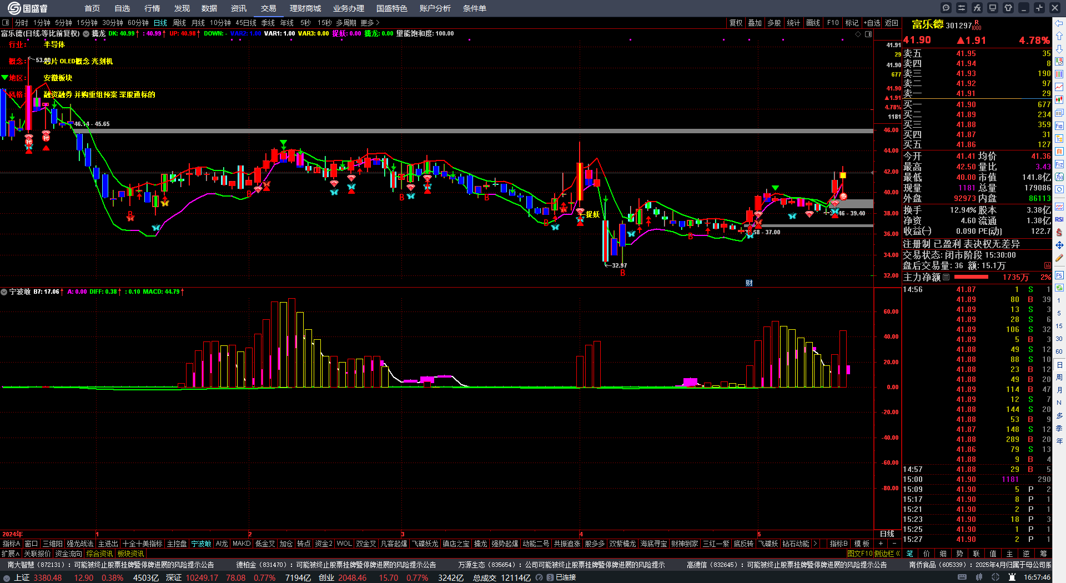Screen dimensions: 1066x583
Task: Click the 返回 button
Action: click(892, 23)
